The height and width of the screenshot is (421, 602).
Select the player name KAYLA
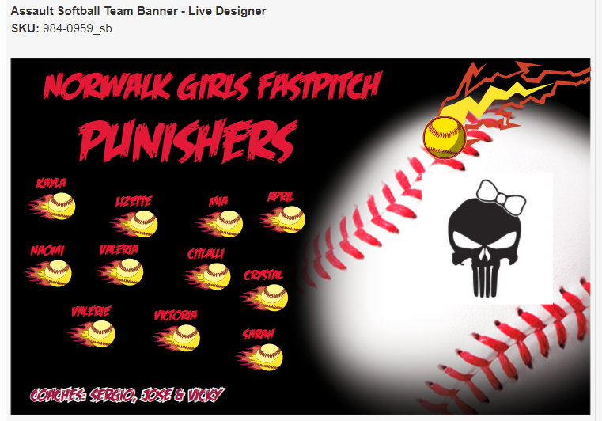tap(51, 184)
